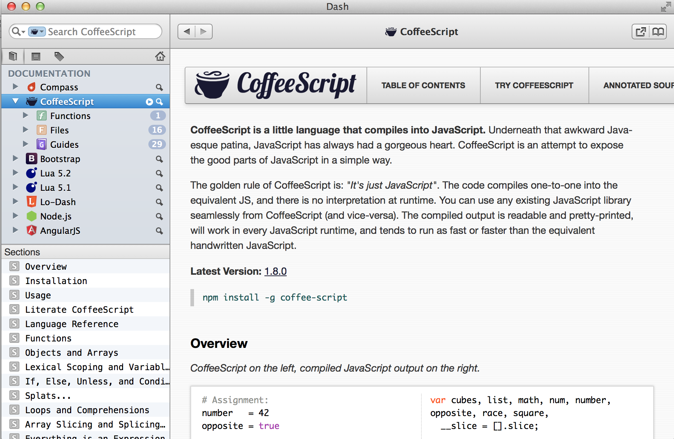Jump to Lexical Scoping and Variables section
The height and width of the screenshot is (439, 674).
pyautogui.click(x=86, y=367)
